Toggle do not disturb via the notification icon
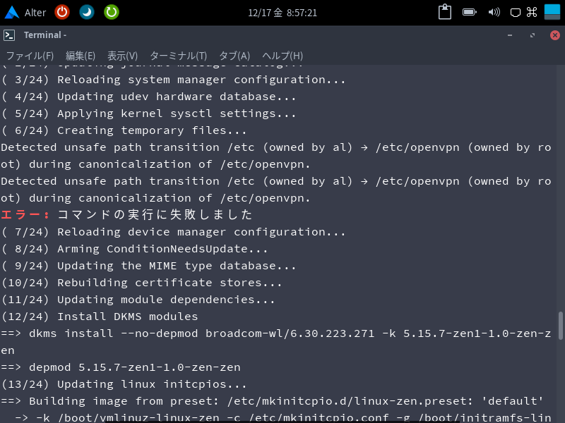Image resolution: width=565 pixels, height=423 pixels. 515,12
